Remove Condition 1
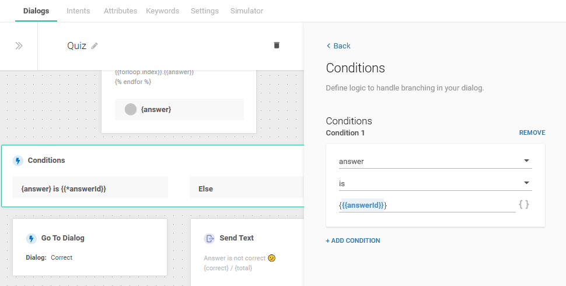 pos(532,133)
